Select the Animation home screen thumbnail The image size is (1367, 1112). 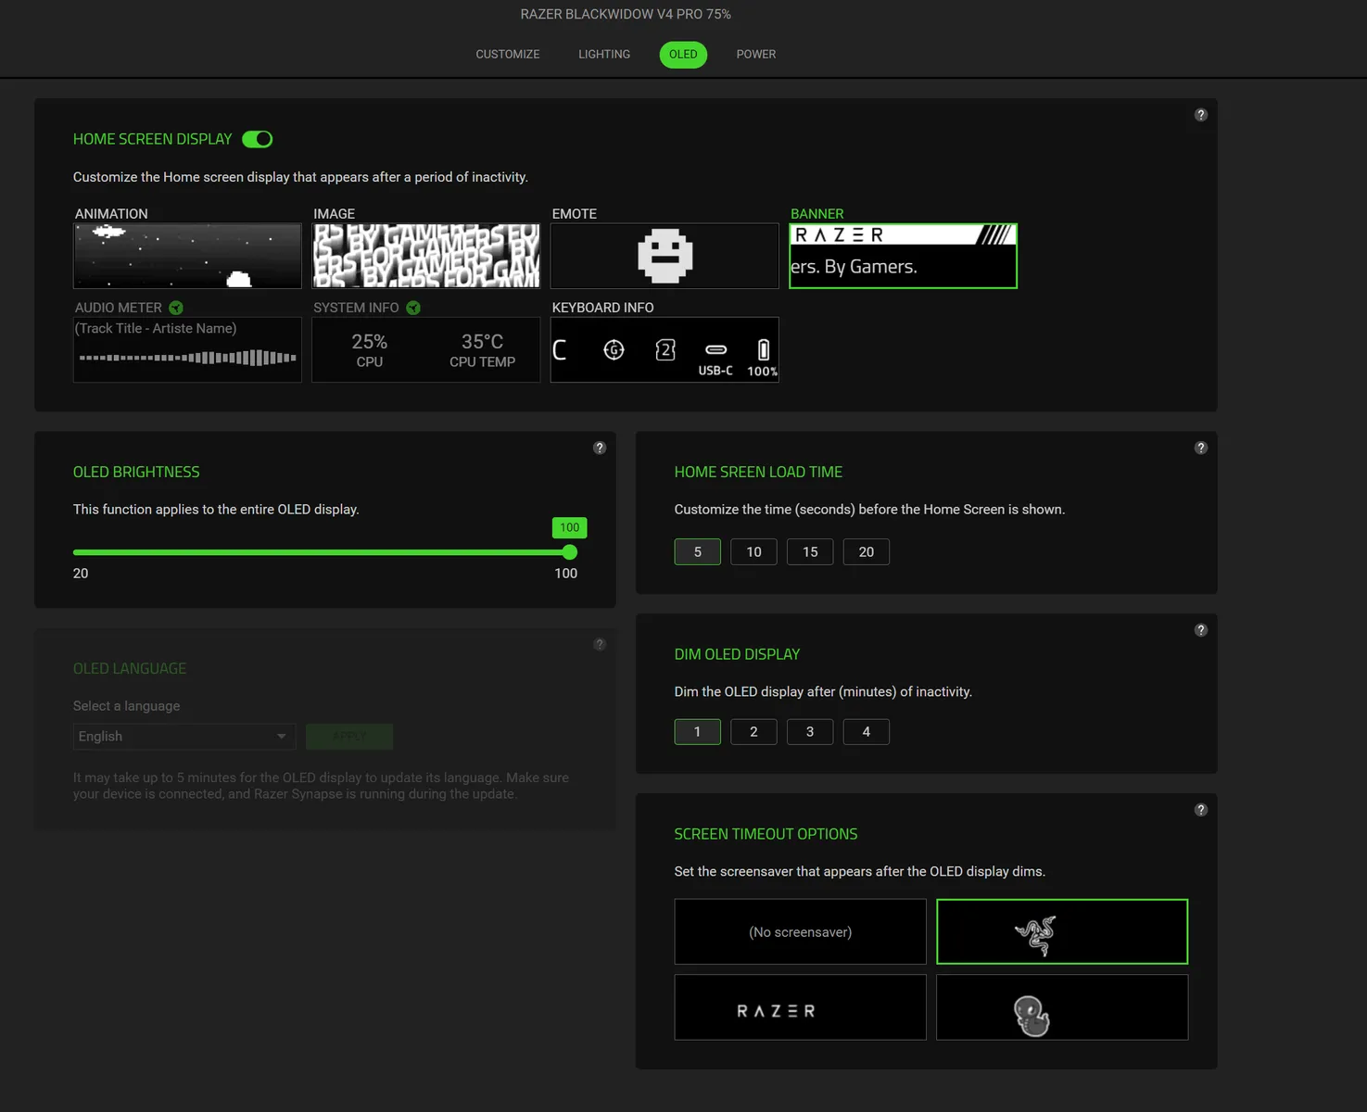pyautogui.click(x=187, y=256)
